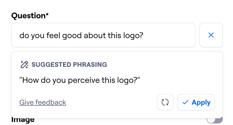This screenshot has width=233, height=125.
Task: Place cursor on "good" in question field
Action: click(71, 36)
